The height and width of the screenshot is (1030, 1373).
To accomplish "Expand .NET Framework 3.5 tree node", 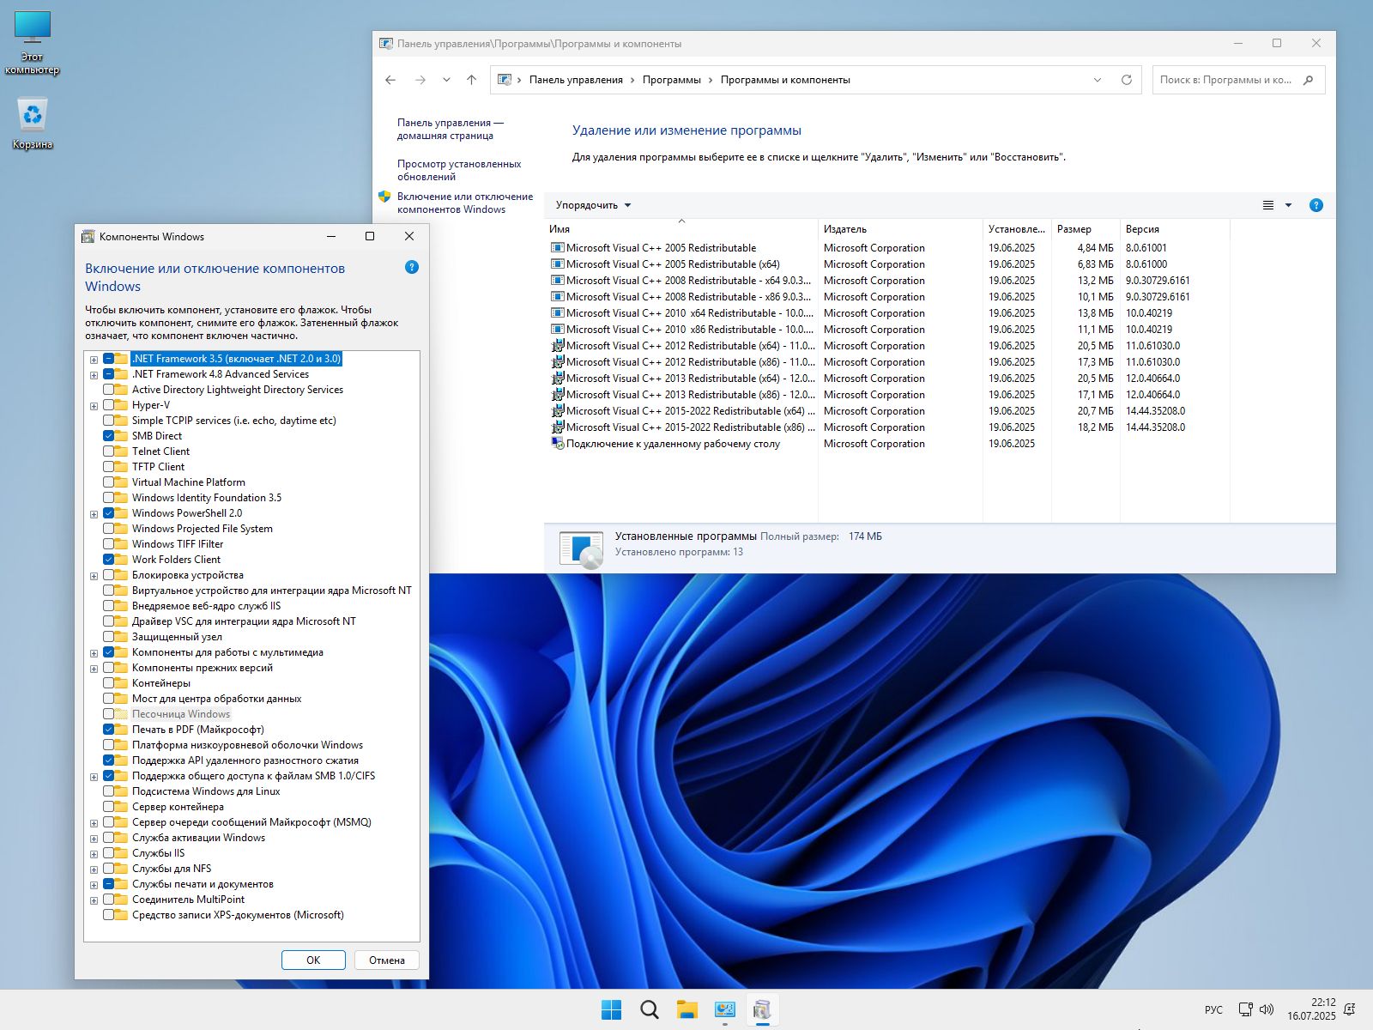I will click(94, 360).
